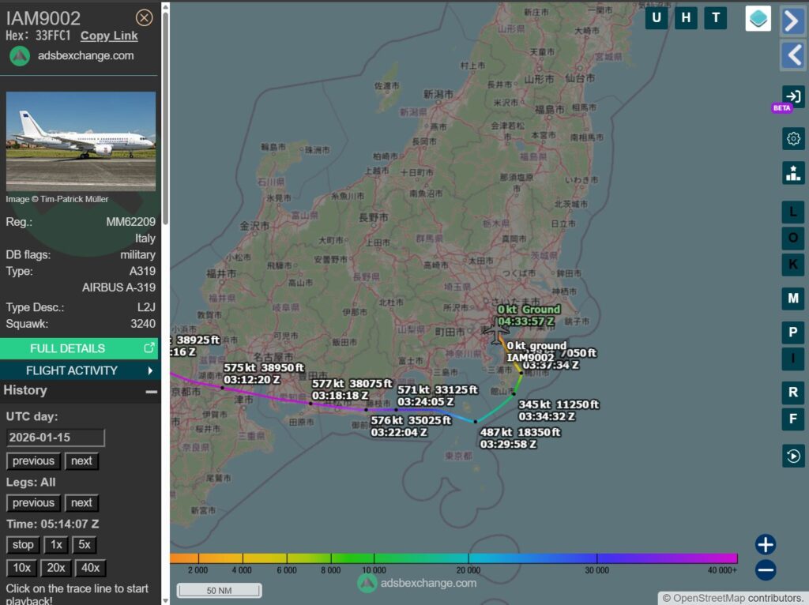Close the IAM9002 aircraft info panel
The width and height of the screenshot is (809, 605).
pos(144,17)
